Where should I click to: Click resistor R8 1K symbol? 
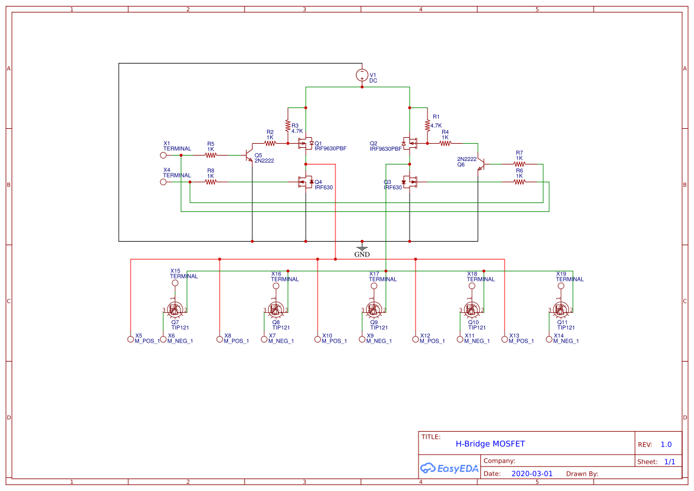pyautogui.click(x=211, y=182)
